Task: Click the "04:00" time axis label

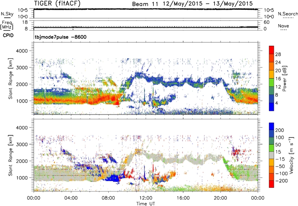Action: [x=71, y=198]
